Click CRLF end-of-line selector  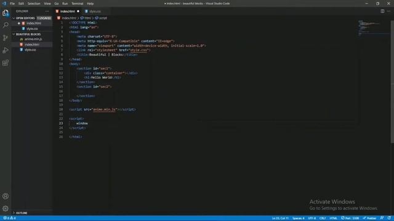click(x=323, y=218)
